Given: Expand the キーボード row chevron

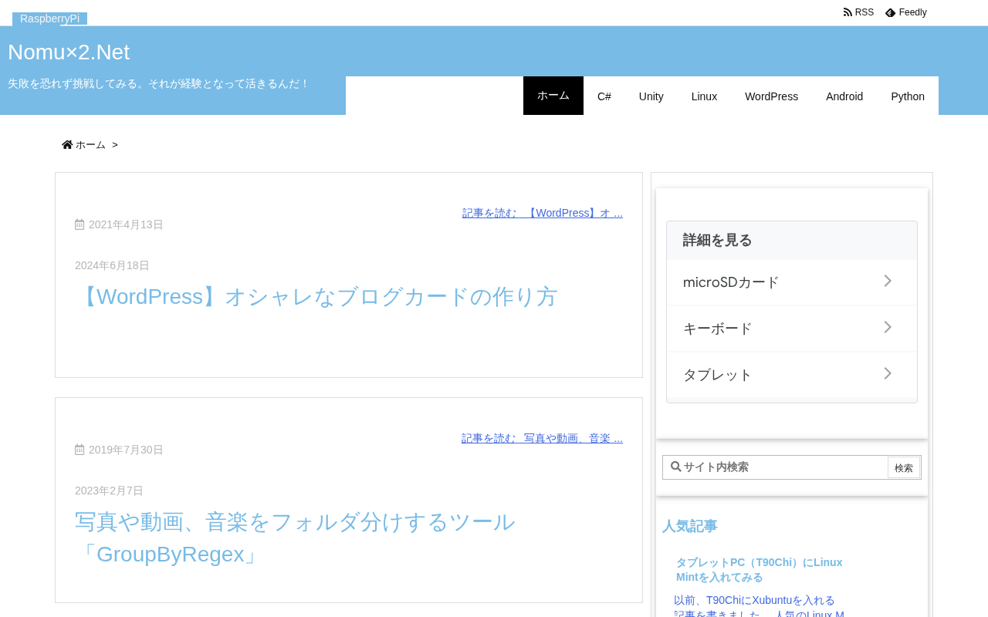Looking at the screenshot, I should click(x=888, y=327).
